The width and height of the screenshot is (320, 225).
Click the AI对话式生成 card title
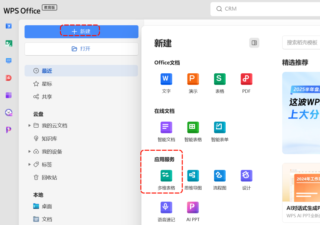click(303, 208)
